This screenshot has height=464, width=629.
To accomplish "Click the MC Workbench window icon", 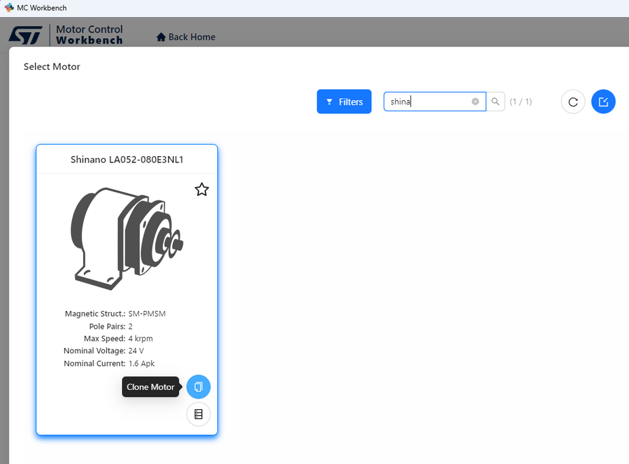I will tap(9, 8).
